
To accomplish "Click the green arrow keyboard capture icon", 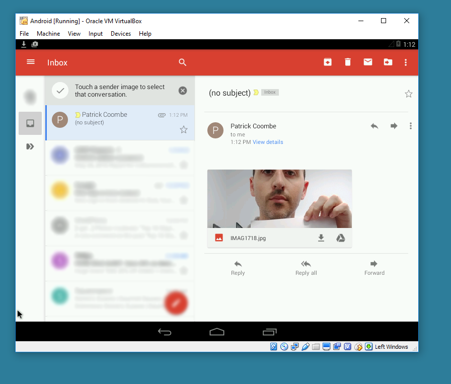I will point(369,347).
